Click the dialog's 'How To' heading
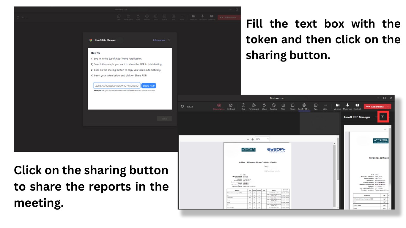 pyautogui.click(x=95, y=53)
